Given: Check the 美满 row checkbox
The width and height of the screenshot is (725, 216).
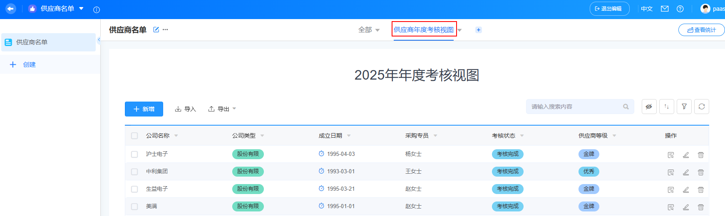Looking at the screenshot, I should [x=134, y=206].
